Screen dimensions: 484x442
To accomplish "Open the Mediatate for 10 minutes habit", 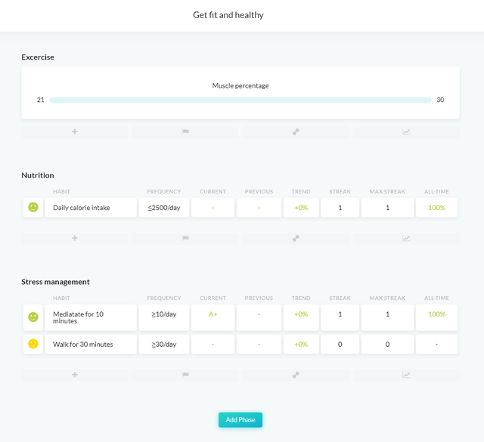I will click(91, 317).
